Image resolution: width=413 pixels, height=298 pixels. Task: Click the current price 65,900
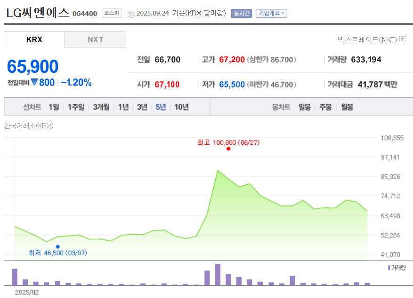[32, 66]
